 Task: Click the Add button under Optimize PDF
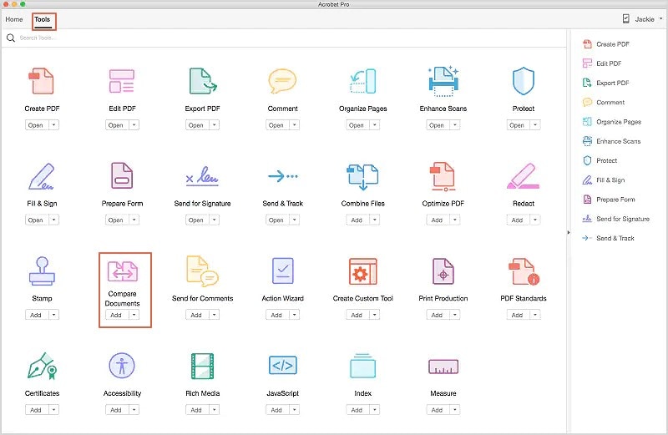[x=437, y=220]
